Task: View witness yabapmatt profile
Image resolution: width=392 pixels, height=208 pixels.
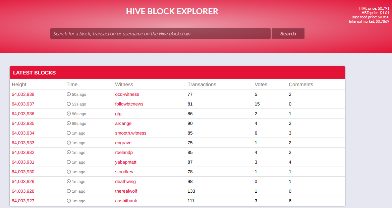Action: click(x=126, y=162)
